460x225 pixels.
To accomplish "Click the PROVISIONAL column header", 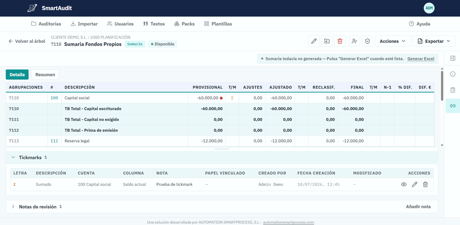I will (207, 87).
